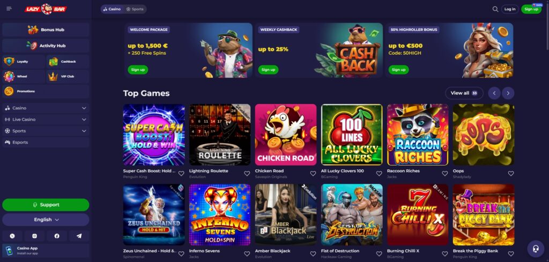Screen dimensions: 549x262
Task: Click the Lazy Bar logo
Action: 46,9
